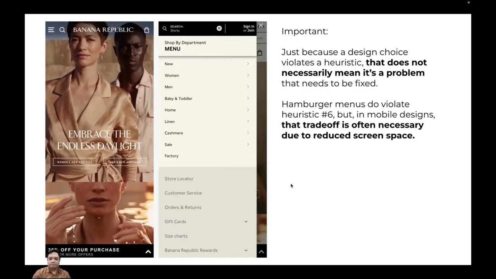The image size is (496, 279).
Task: View the Size charts link
Action: pyautogui.click(x=176, y=236)
